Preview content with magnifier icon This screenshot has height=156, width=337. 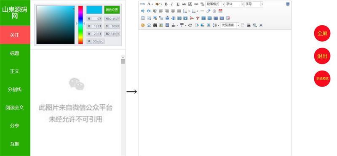point(255,25)
